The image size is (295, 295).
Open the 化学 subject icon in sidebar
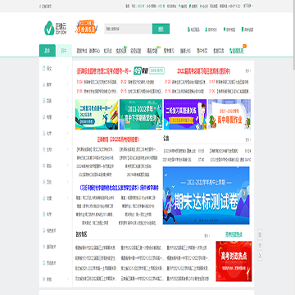(x=44, y=134)
